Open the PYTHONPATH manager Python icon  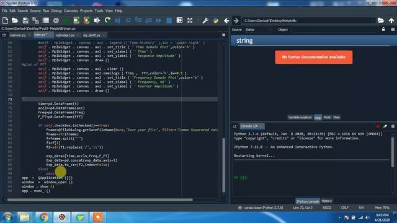[x=215, y=20]
